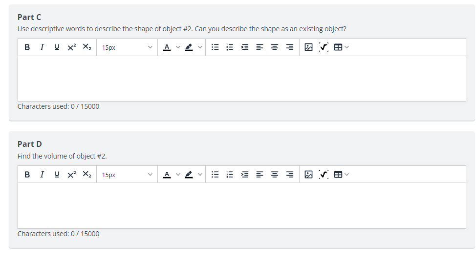476x262 pixels.
Task: Insert bulleted list in Part D
Action: coord(215,175)
